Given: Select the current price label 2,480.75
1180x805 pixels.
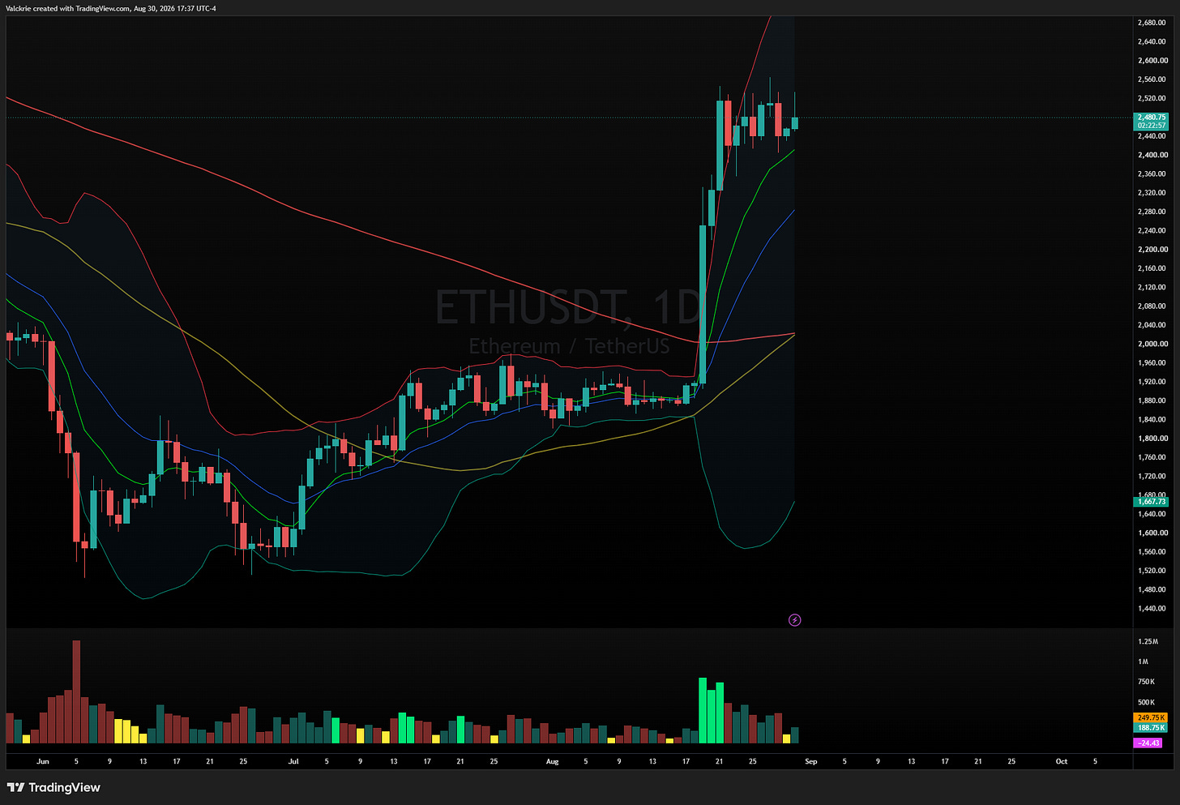Looking at the screenshot, I should click(1151, 118).
